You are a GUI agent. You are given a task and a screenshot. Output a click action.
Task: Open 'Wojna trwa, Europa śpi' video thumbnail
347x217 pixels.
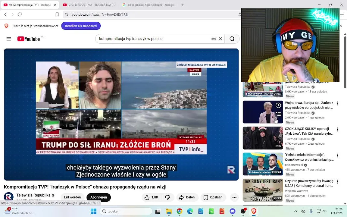(x=263, y=112)
